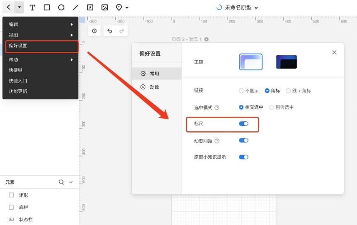Select the Text tool in toolbar
The image size is (357, 225).
point(33,8)
